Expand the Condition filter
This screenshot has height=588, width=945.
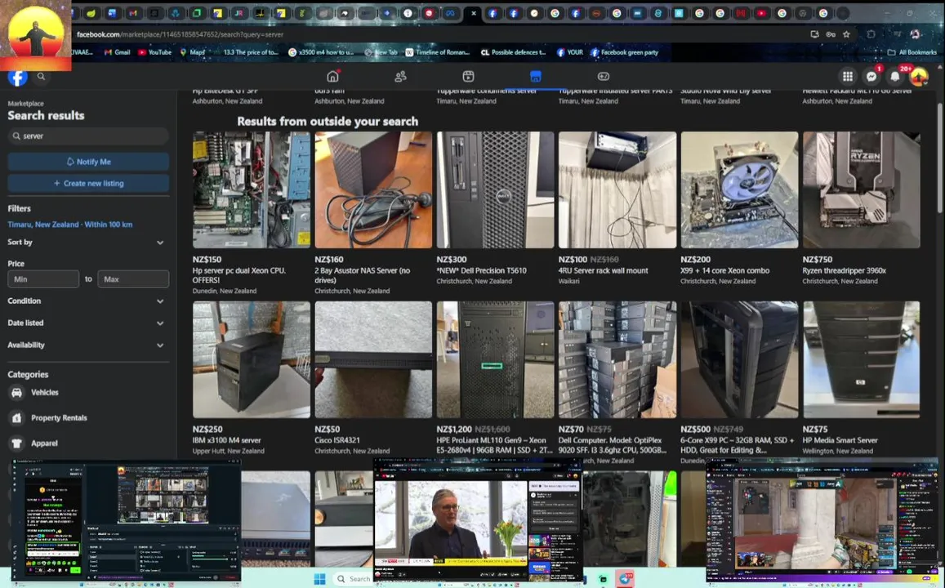(x=87, y=301)
